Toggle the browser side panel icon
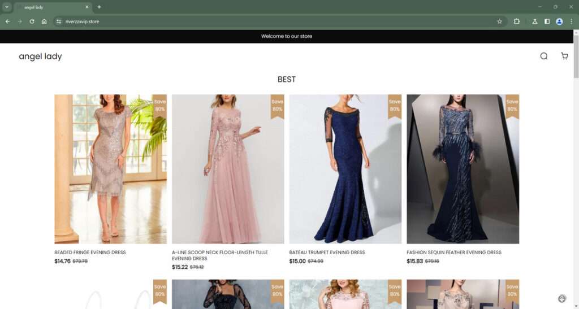 (x=547, y=21)
